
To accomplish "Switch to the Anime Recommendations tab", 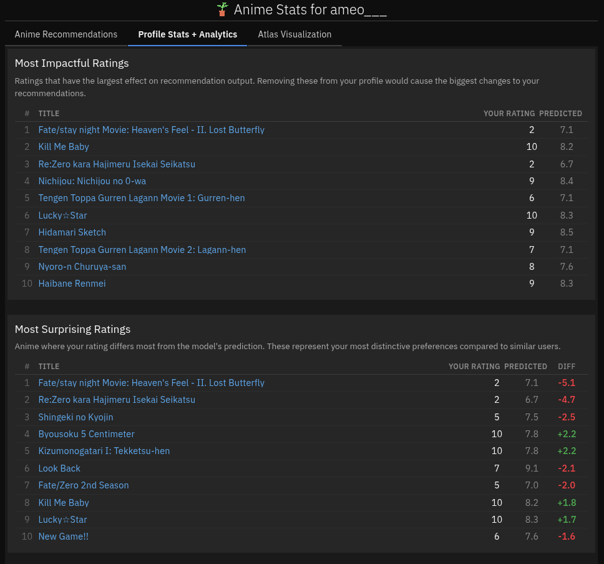I will [66, 34].
